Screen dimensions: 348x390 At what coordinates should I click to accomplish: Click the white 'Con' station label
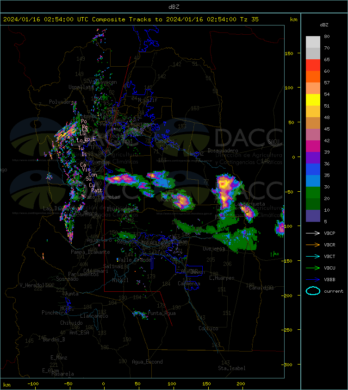(x=93, y=175)
